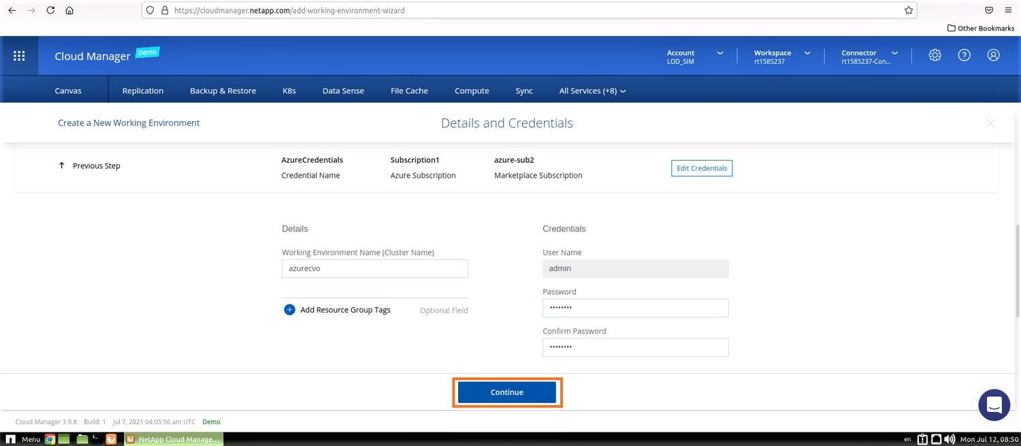Go to the Backup & Restore tab
Screen dimensions: 1021x446
223,91
